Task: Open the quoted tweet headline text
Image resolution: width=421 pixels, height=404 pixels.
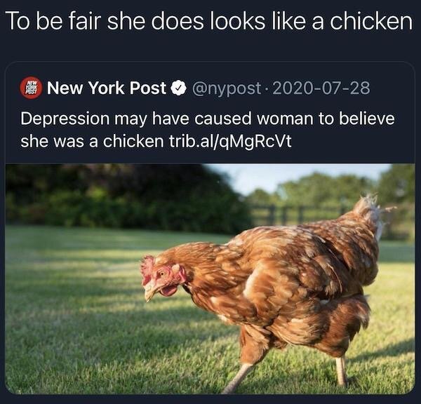Action: [208, 130]
